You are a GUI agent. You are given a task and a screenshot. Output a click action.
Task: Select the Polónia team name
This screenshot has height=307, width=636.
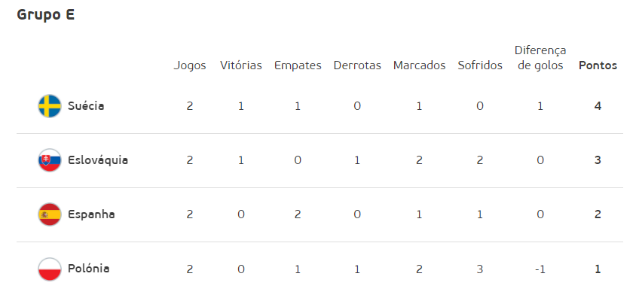tap(88, 269)
